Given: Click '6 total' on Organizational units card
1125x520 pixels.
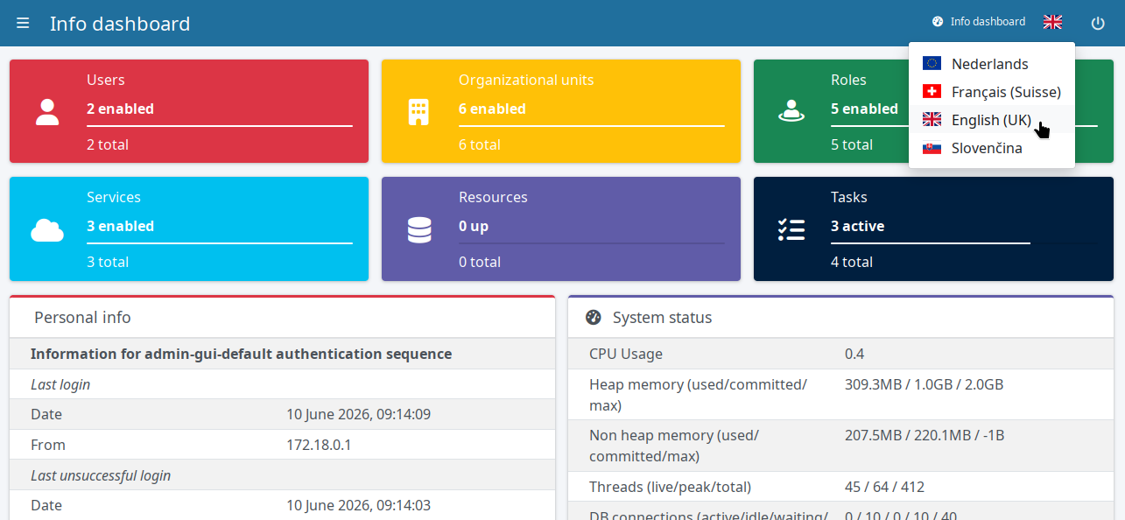Looking at the screenshot, I should pos(480,144).
